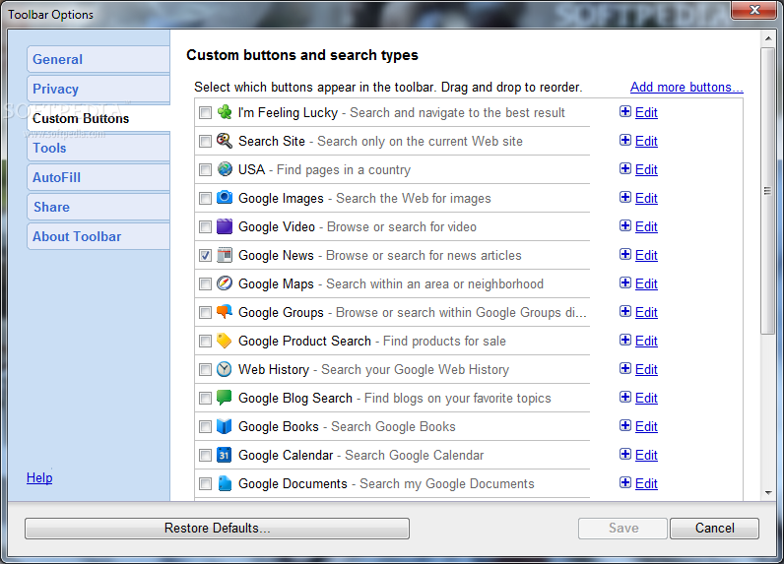Edit the Web History button

click(x=646, y=369)
